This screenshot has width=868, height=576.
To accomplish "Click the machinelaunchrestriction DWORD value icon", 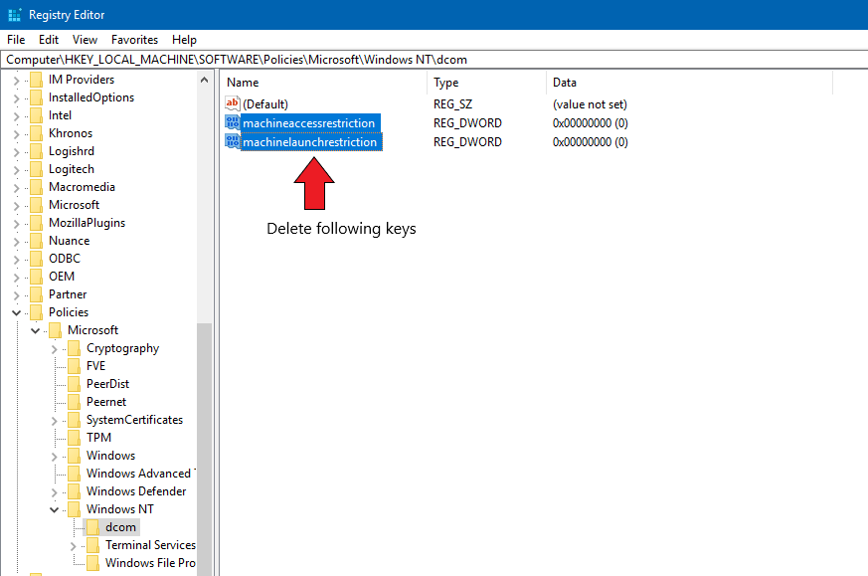I will pos(233,142).
